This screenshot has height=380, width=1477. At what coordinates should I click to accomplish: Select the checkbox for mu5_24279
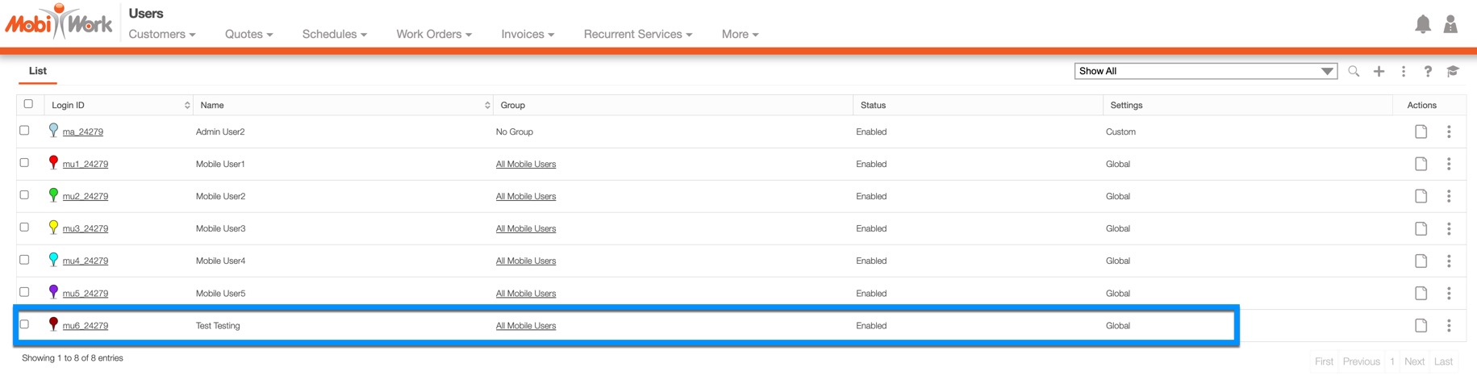click(x=25, y=292)
